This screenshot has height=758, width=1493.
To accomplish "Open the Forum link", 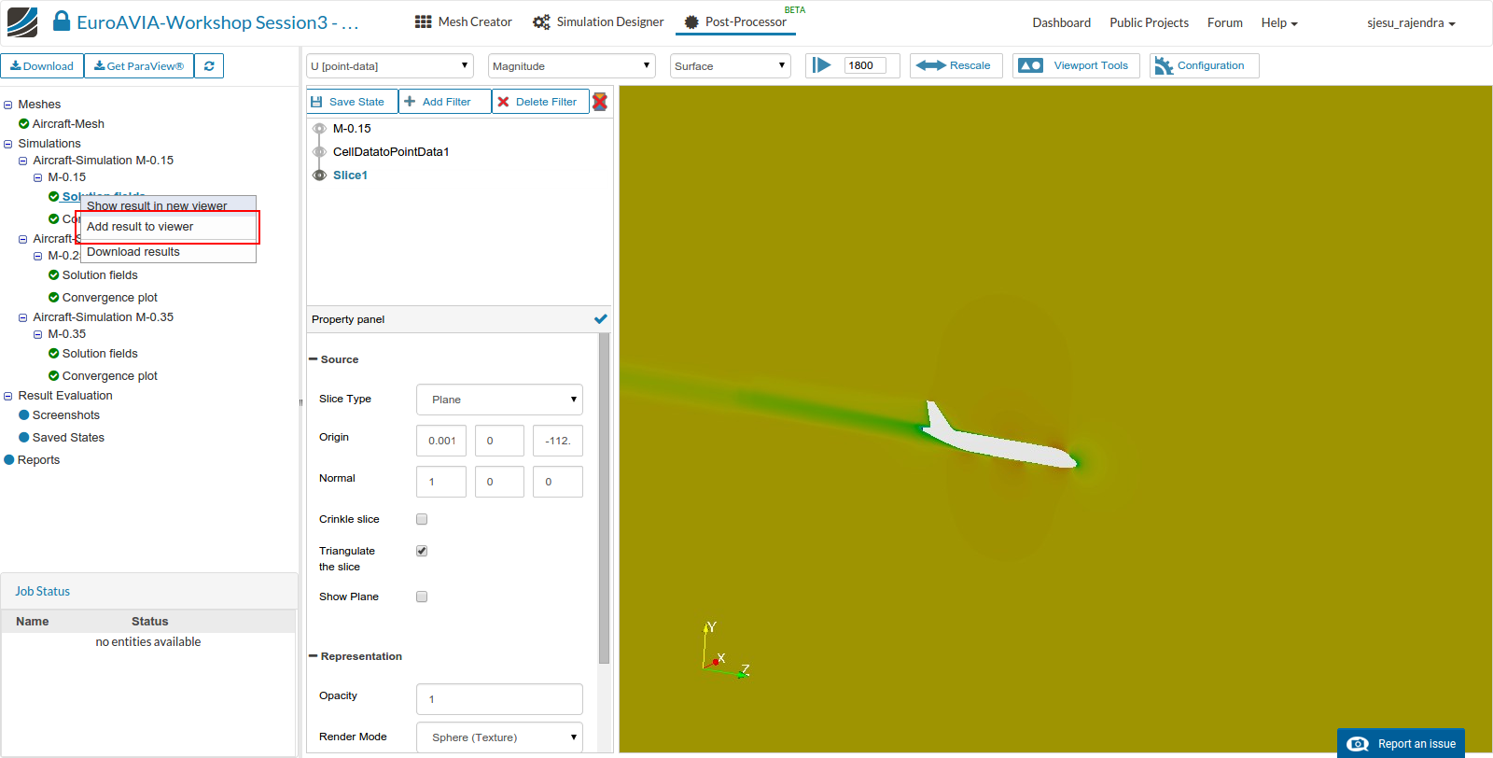I will (1224, 22).
